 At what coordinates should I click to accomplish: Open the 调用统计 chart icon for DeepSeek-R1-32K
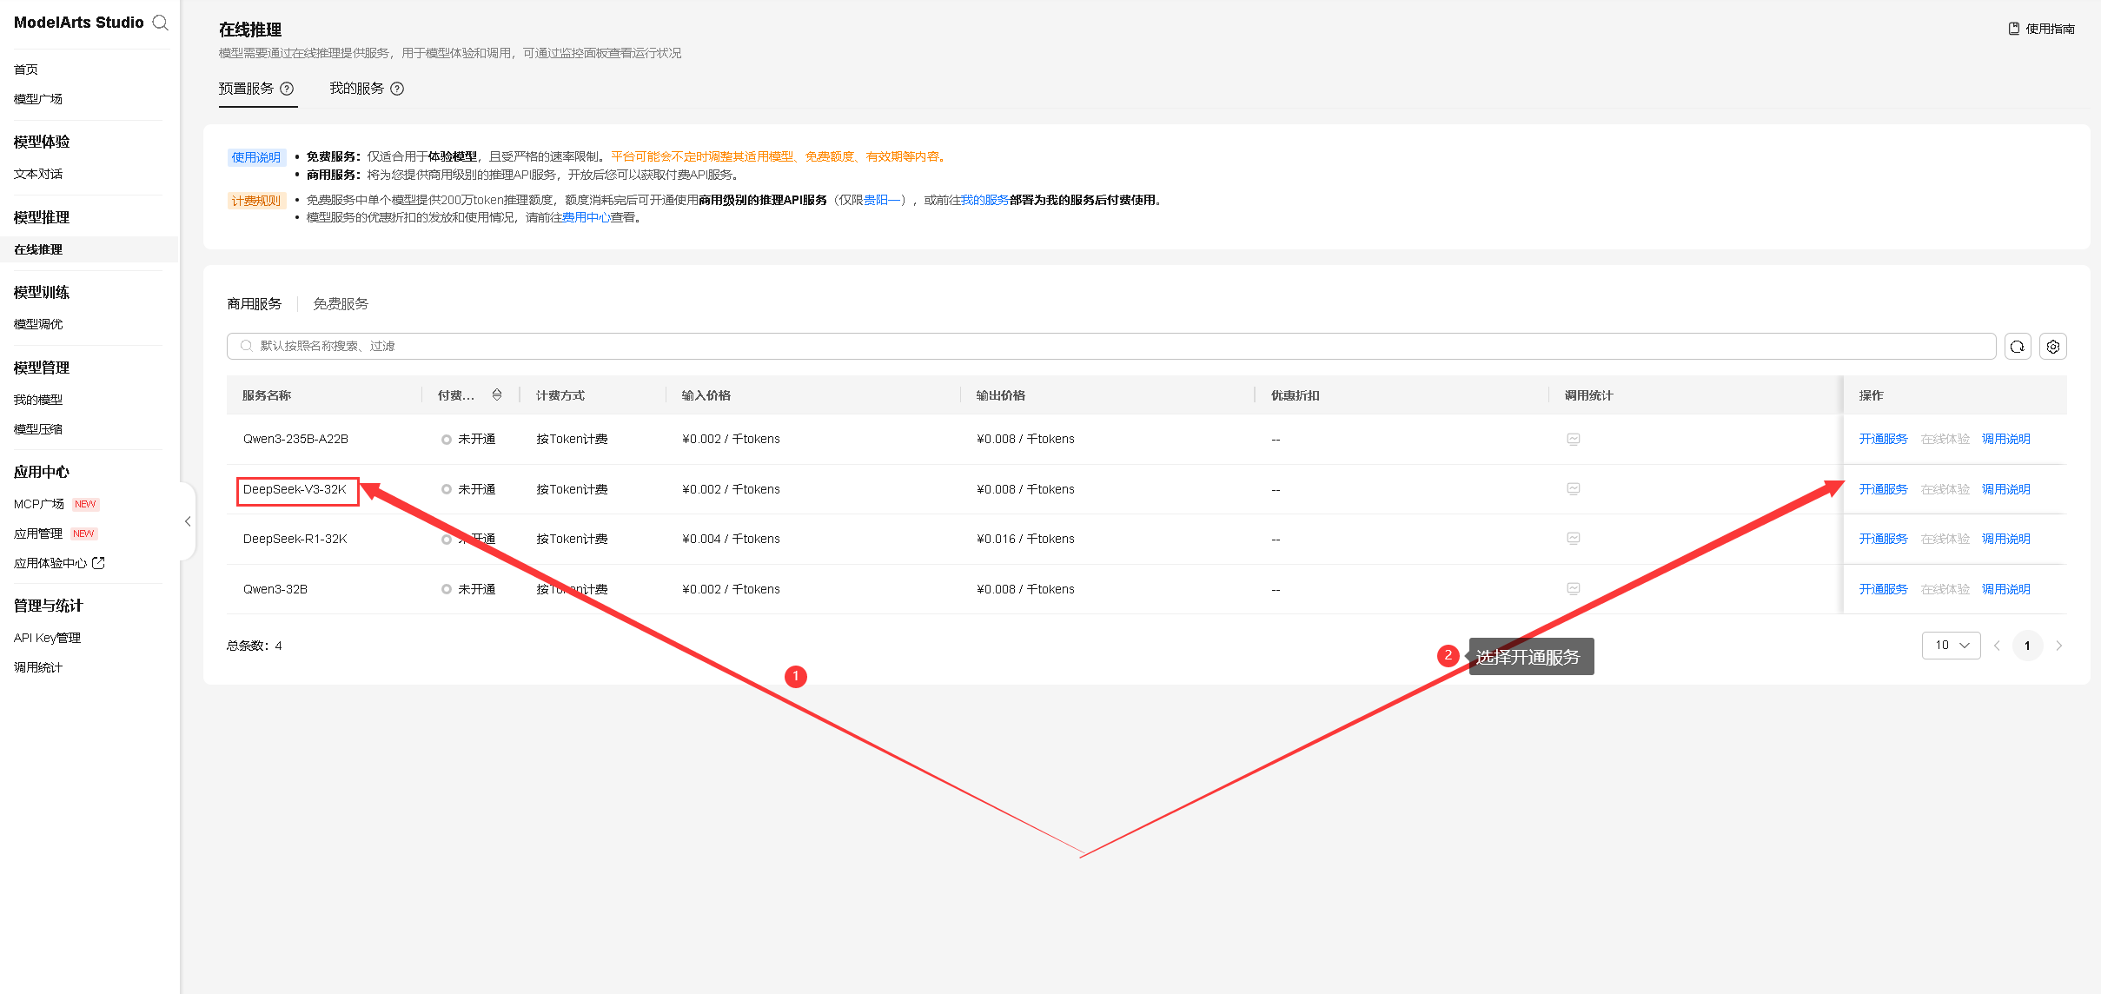tap(1573, 539)
